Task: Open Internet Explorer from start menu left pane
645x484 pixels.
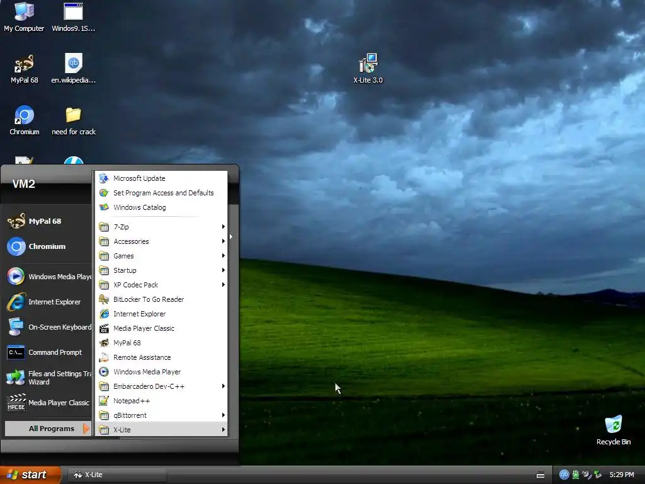Action: [x=48, y=302]
